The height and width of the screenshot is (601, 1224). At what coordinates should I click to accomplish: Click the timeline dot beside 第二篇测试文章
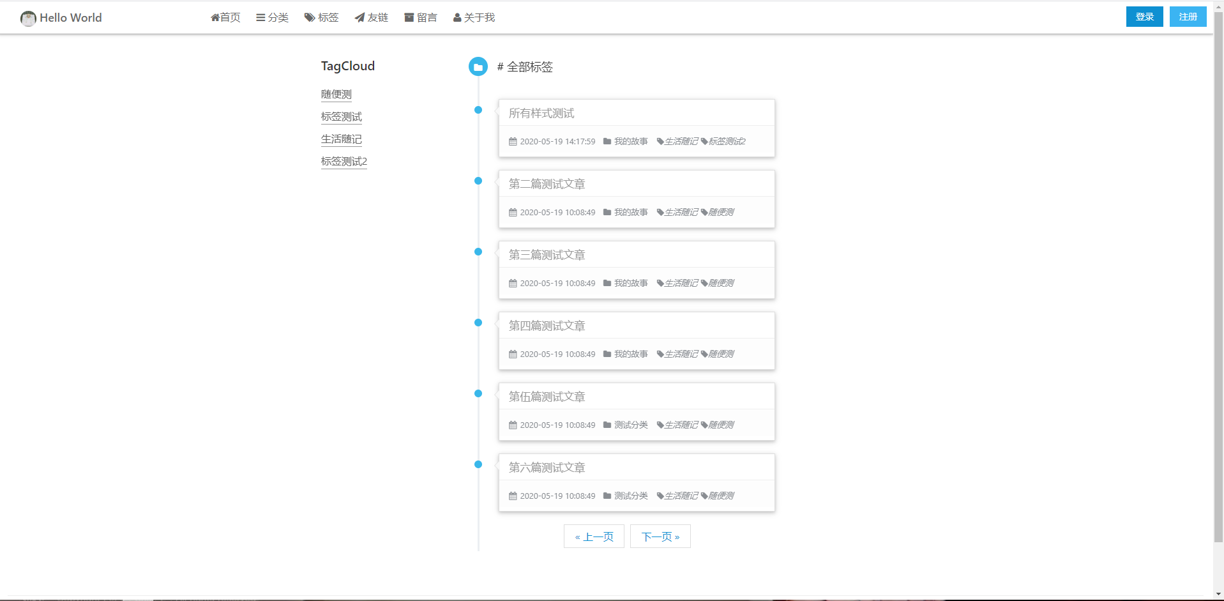(478, 181)
